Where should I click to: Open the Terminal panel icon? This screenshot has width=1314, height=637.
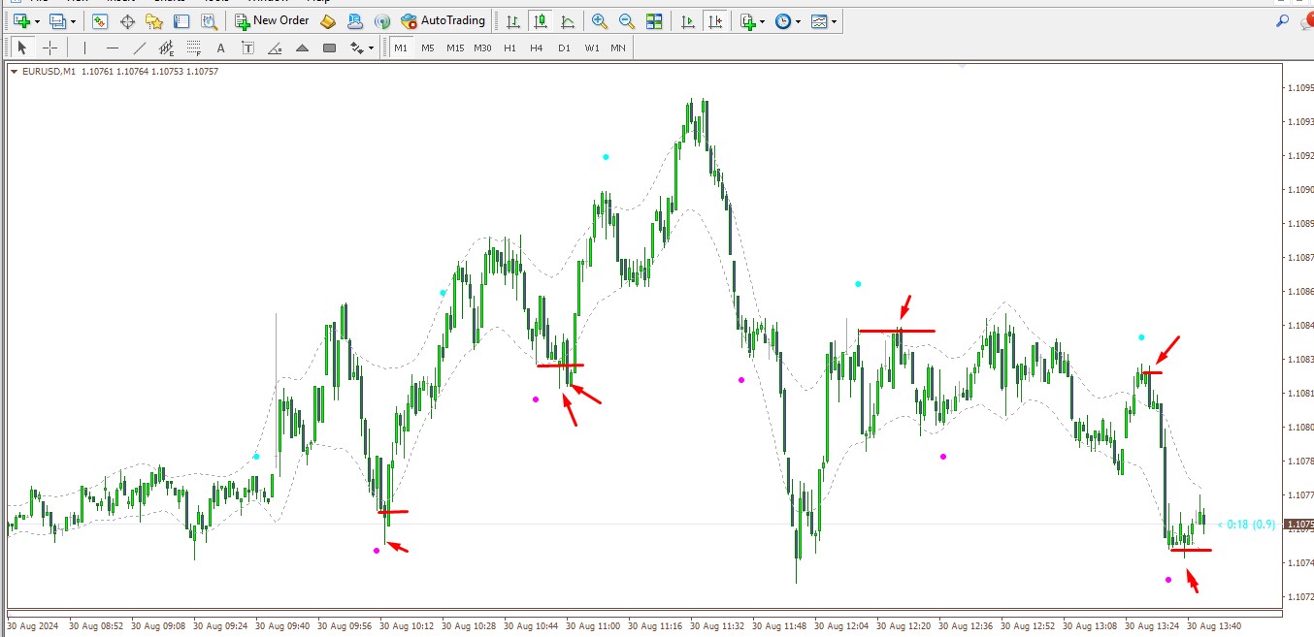[x=182, y=20]
